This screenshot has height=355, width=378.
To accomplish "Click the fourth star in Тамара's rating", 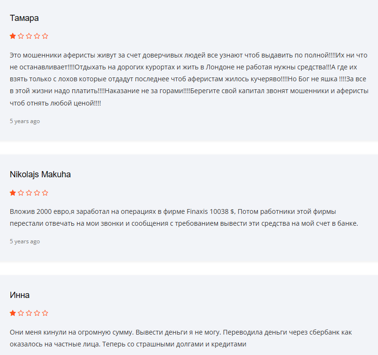I will point(37,36).
